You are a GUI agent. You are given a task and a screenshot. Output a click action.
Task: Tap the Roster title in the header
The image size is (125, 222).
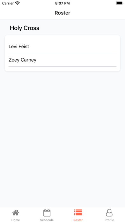(62, 13)
